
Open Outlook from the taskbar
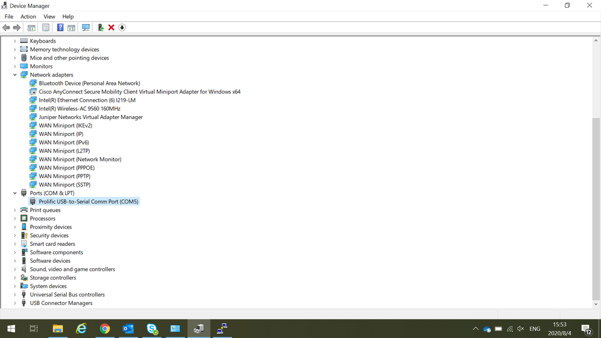[128, 328]
